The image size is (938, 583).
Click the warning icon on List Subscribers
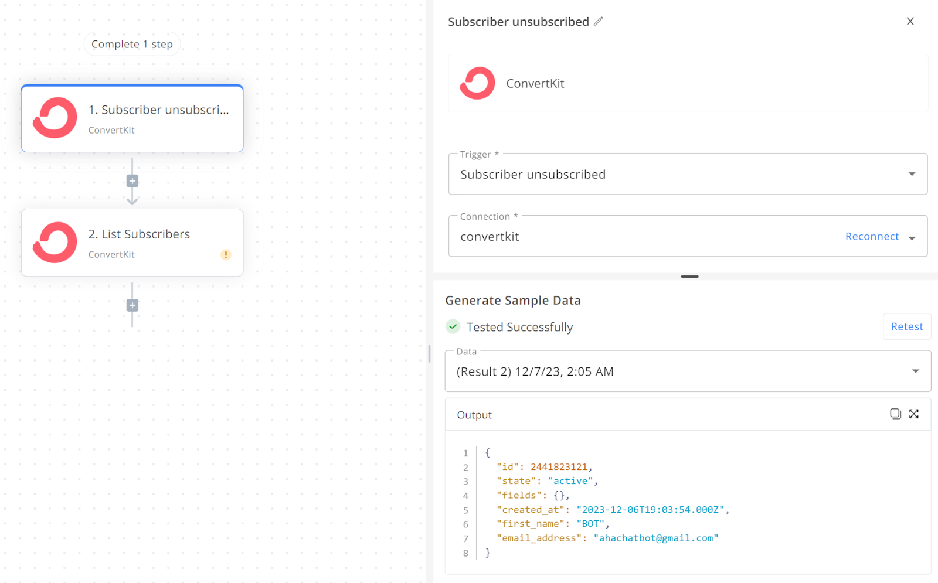(226, 254)
